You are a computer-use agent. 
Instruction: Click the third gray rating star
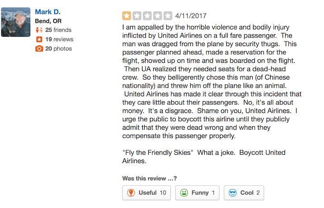pyautogui.click(x=147, y=16)
